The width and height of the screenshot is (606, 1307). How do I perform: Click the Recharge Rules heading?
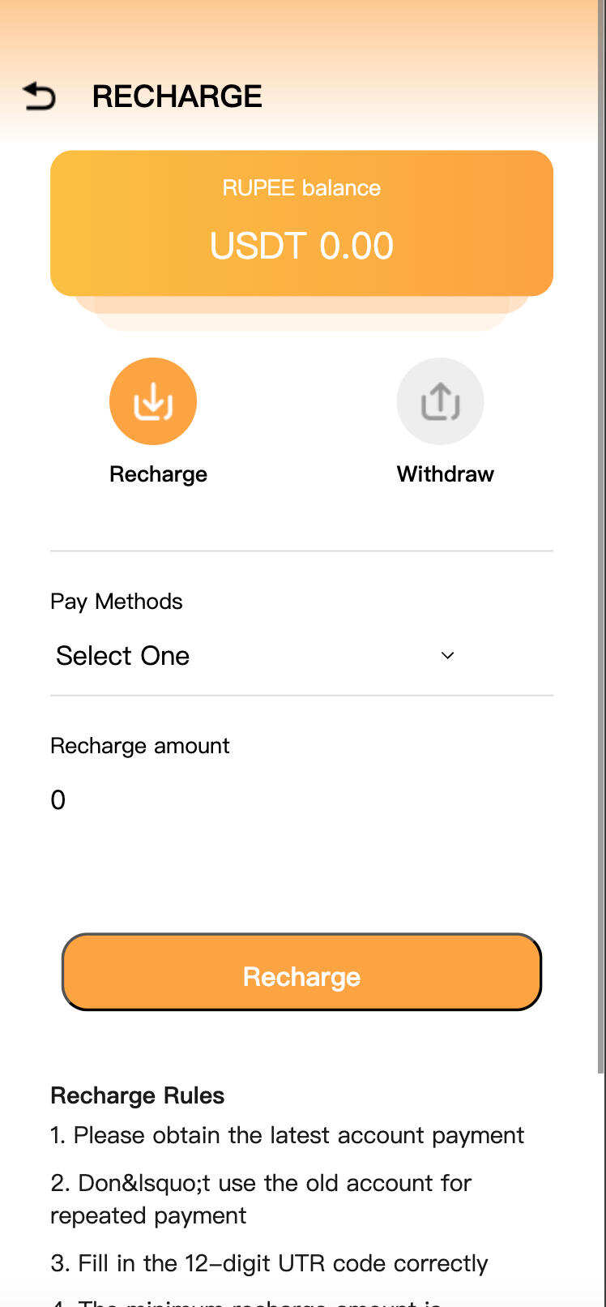pyautogui.click(x=137, y=1096)
